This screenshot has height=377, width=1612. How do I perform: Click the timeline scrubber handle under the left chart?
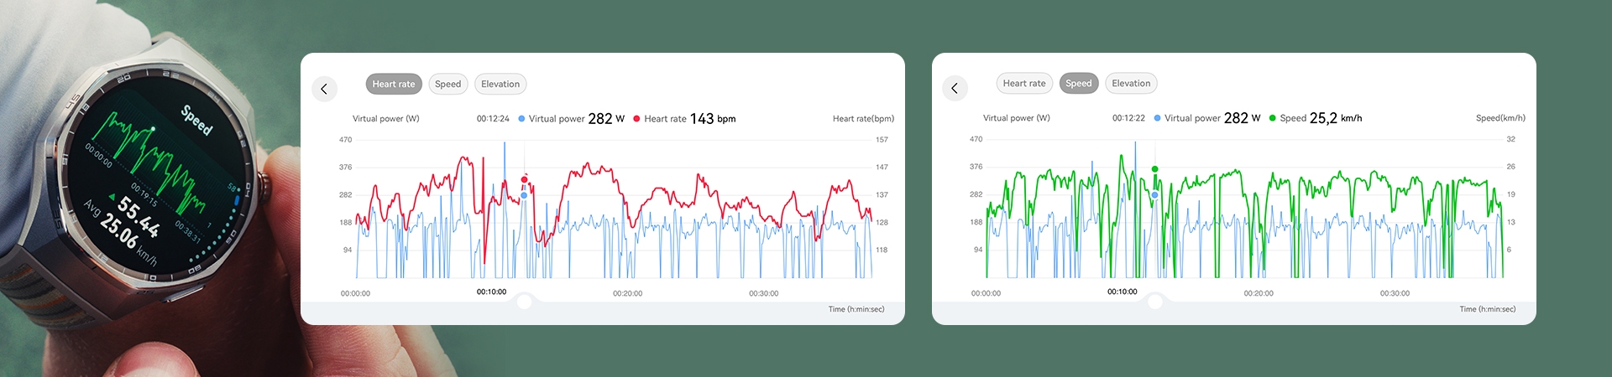[525, 302]
